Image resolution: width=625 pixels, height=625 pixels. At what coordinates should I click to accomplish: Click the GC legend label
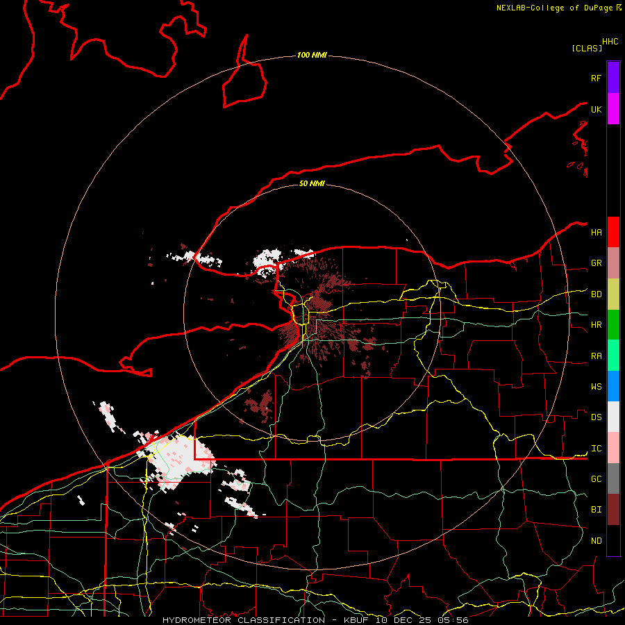[596, 479]
